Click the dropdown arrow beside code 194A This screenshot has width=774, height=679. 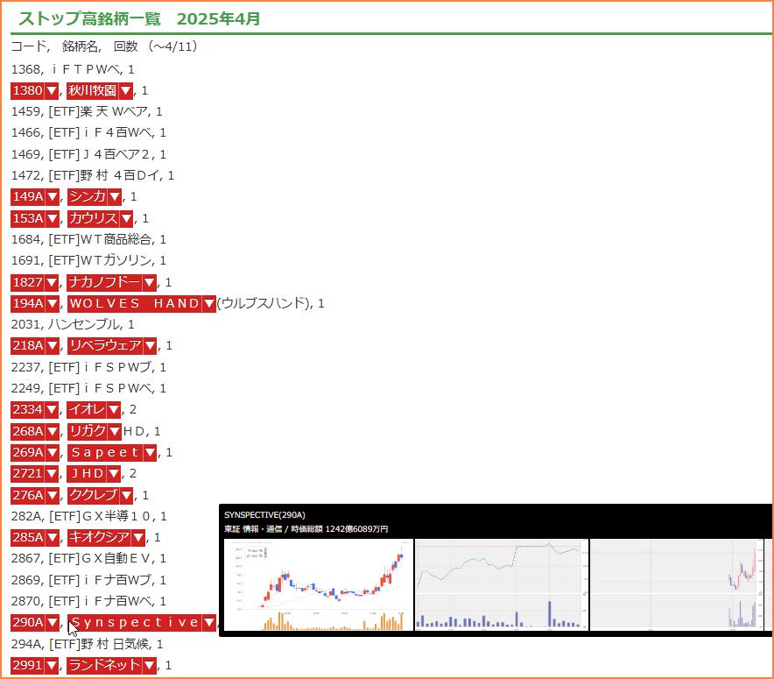click(x=53, y=304)
